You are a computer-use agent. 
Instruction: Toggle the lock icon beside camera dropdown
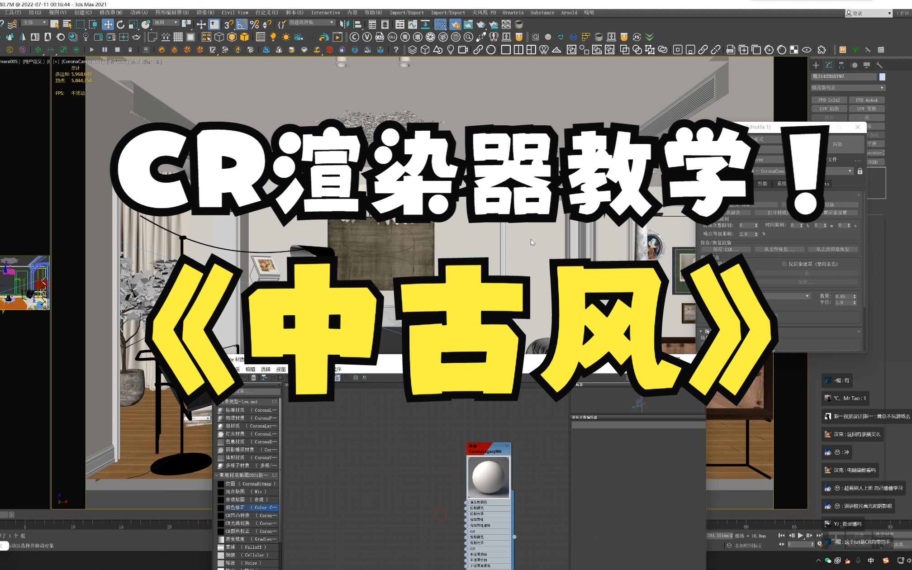[x=860, y=171]
